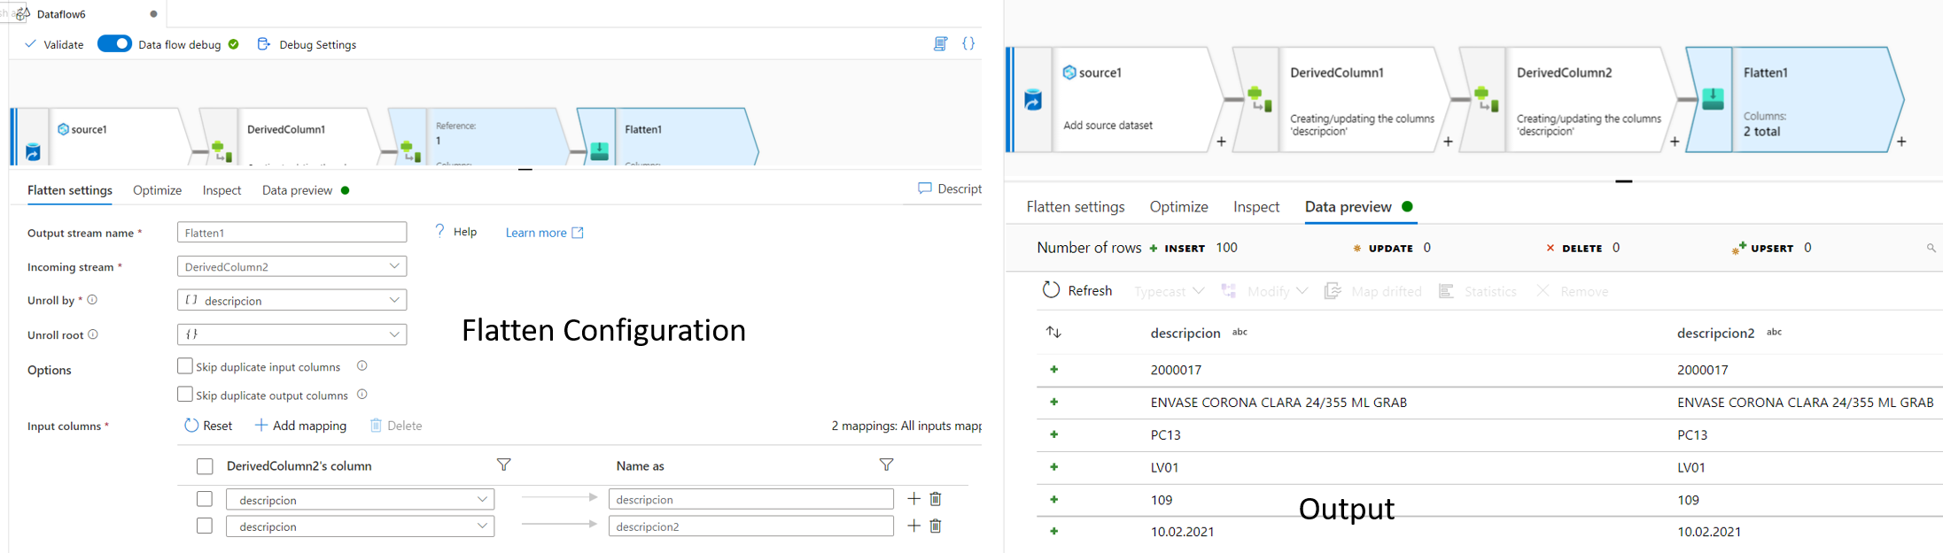Click the Output stream name field

[291, 233]
